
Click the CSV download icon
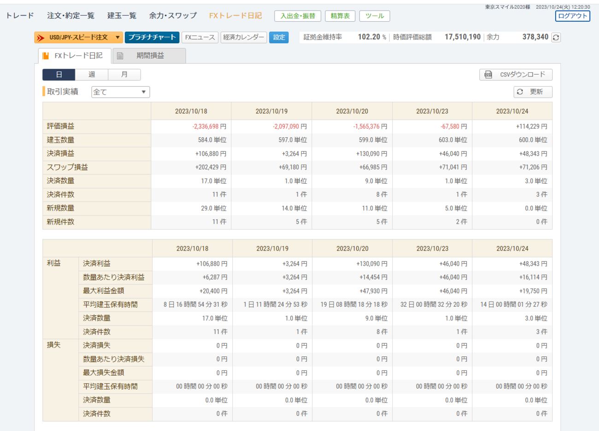point(488,75)
